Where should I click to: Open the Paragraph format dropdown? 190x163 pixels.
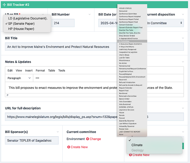19,78
